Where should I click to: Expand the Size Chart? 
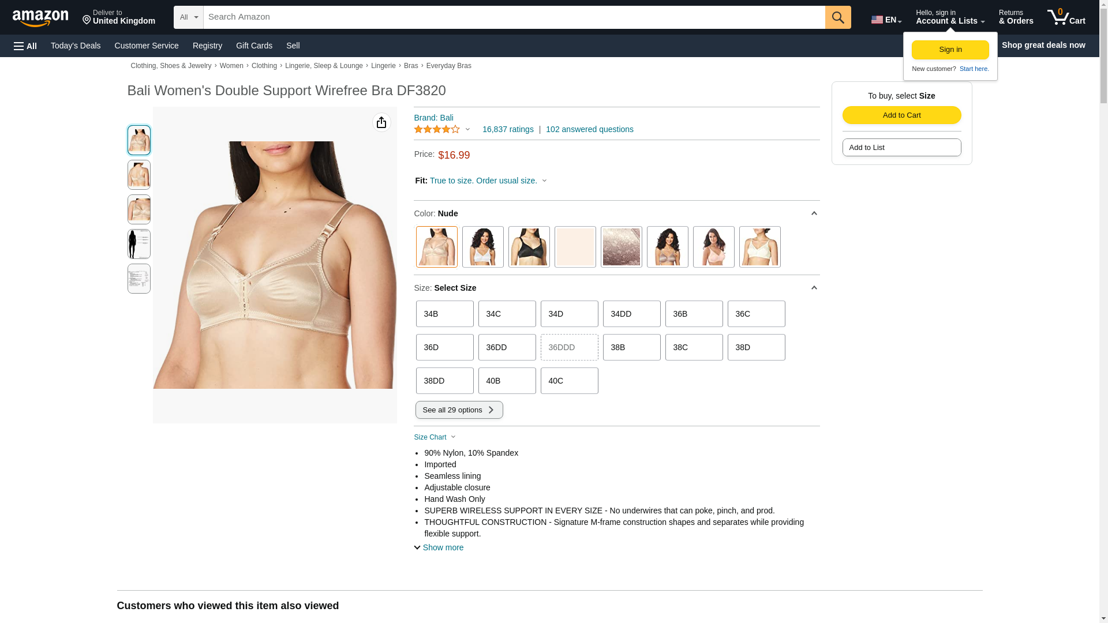[x=435, y=437]
